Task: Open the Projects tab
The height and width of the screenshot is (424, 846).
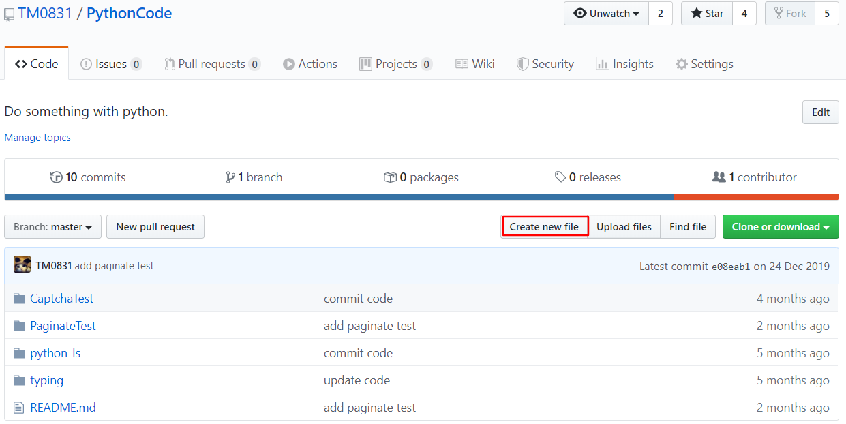Action: pos(395,64)
